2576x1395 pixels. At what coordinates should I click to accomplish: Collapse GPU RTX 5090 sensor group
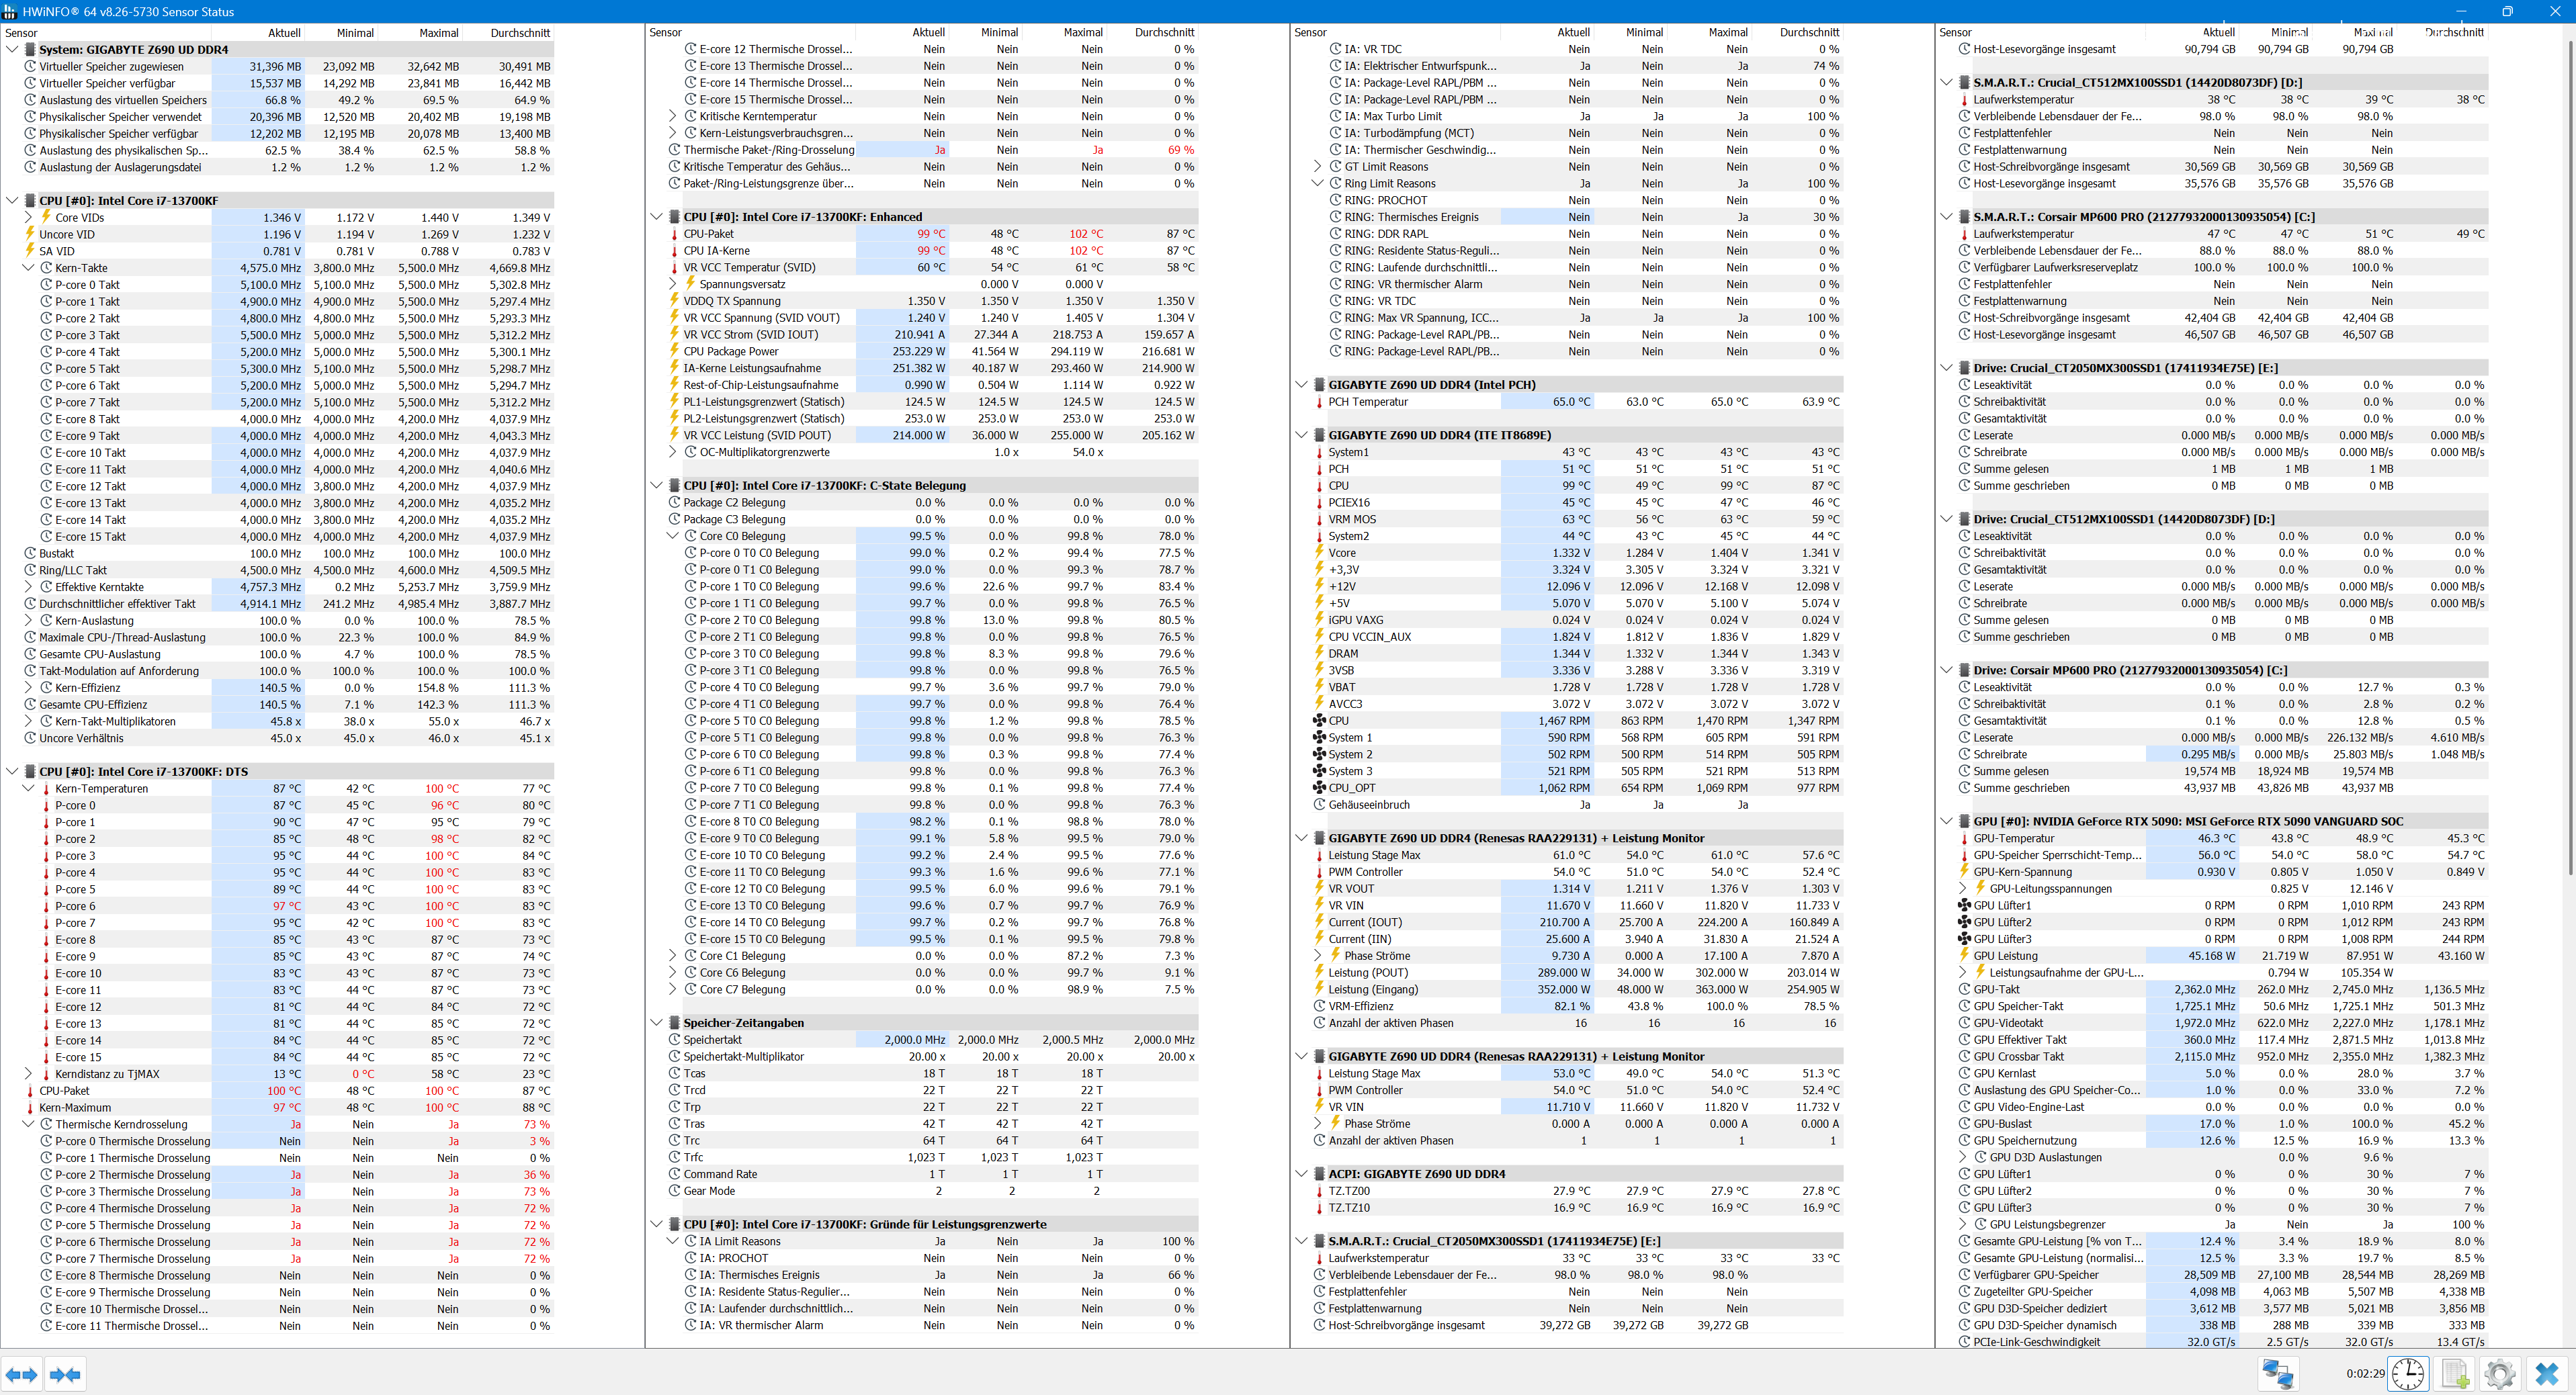click(1946, 821)
